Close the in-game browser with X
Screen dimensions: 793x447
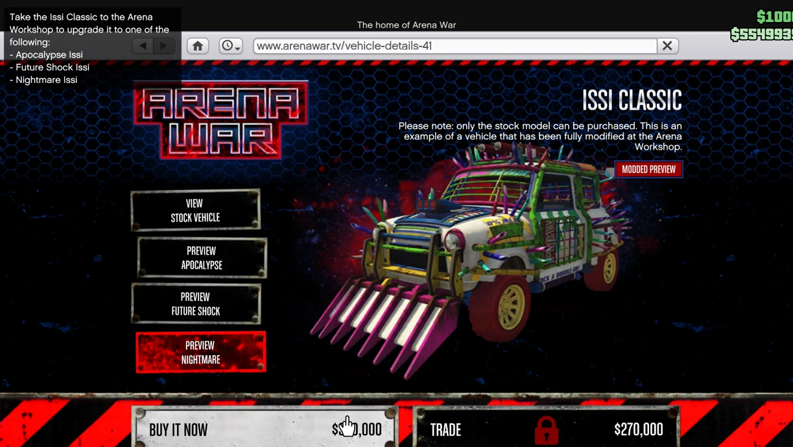(667, 46)
